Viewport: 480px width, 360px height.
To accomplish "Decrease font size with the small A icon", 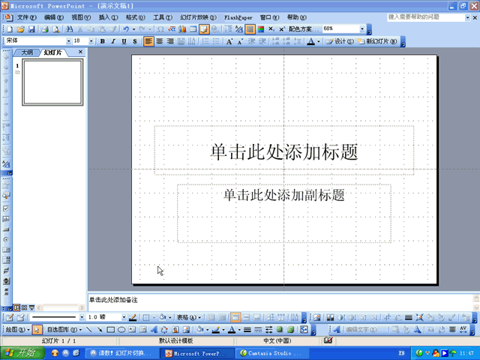I will click(x=240, y=41).
